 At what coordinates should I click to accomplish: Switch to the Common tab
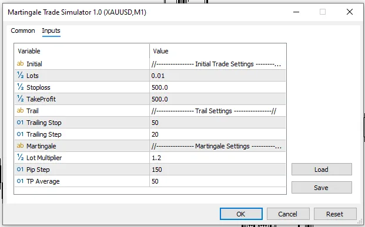(23, 31)
